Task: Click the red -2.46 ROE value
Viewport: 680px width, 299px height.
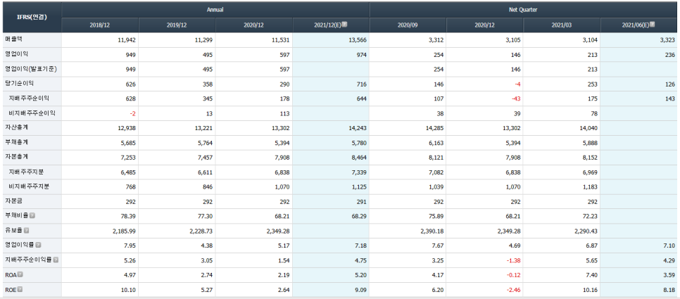Action: (x=513, y=290)
